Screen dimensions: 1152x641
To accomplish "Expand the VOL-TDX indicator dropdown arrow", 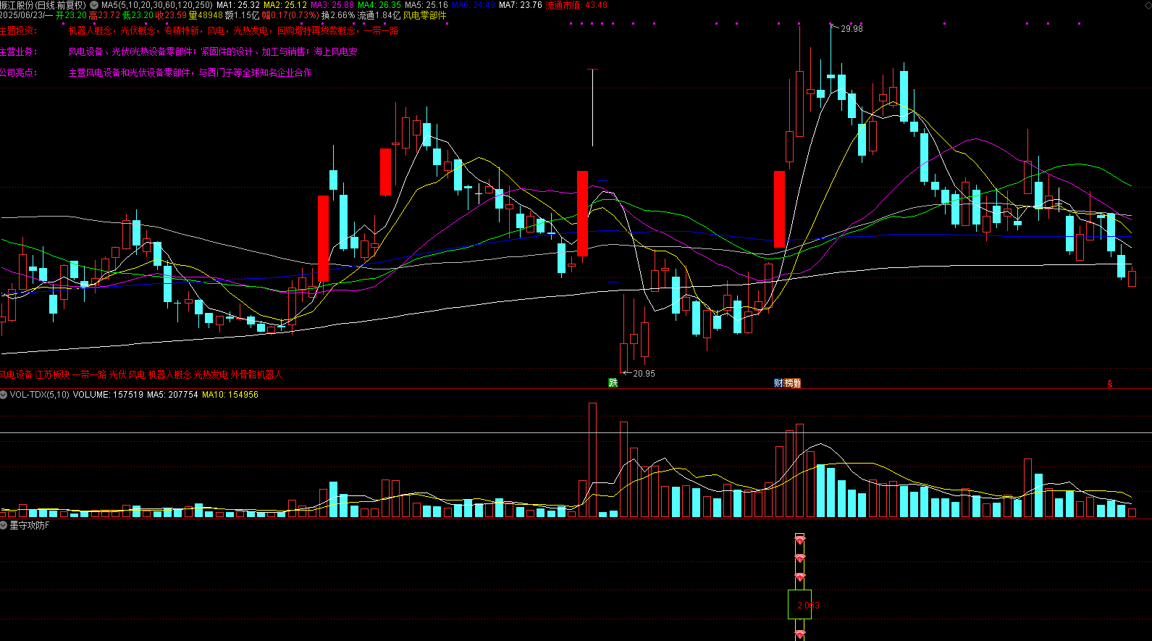I will (x=4, y=395).
